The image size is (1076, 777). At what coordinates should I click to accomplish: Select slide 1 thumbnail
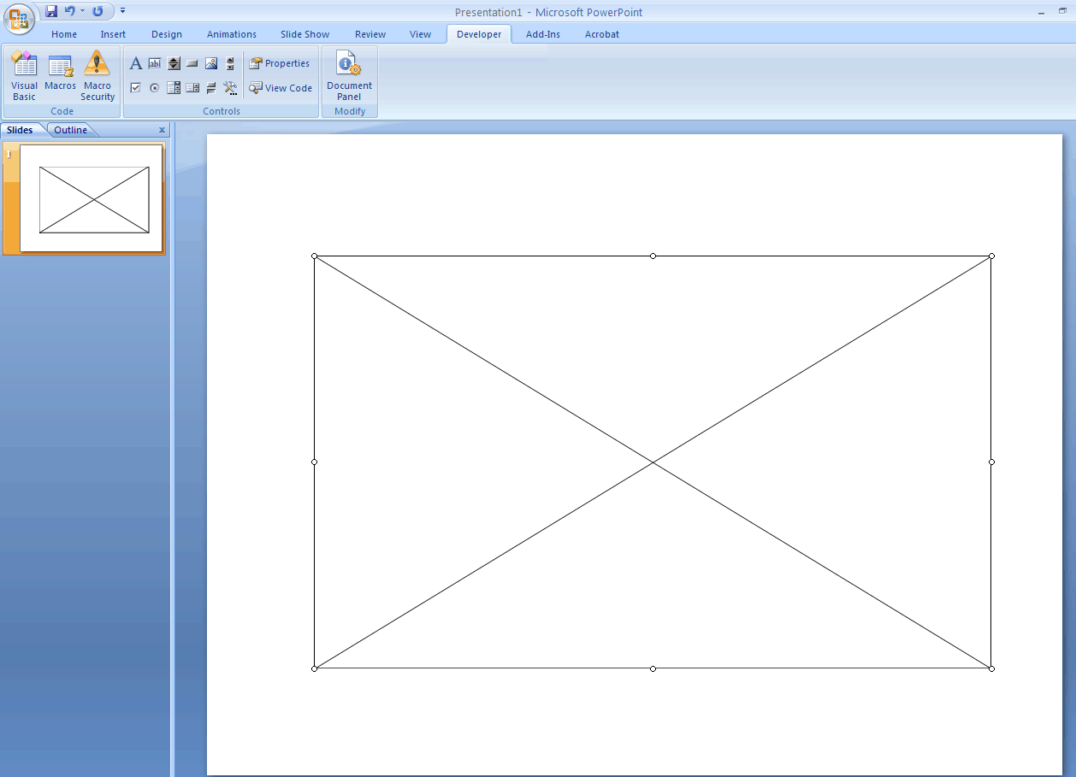tap(92, 198)
